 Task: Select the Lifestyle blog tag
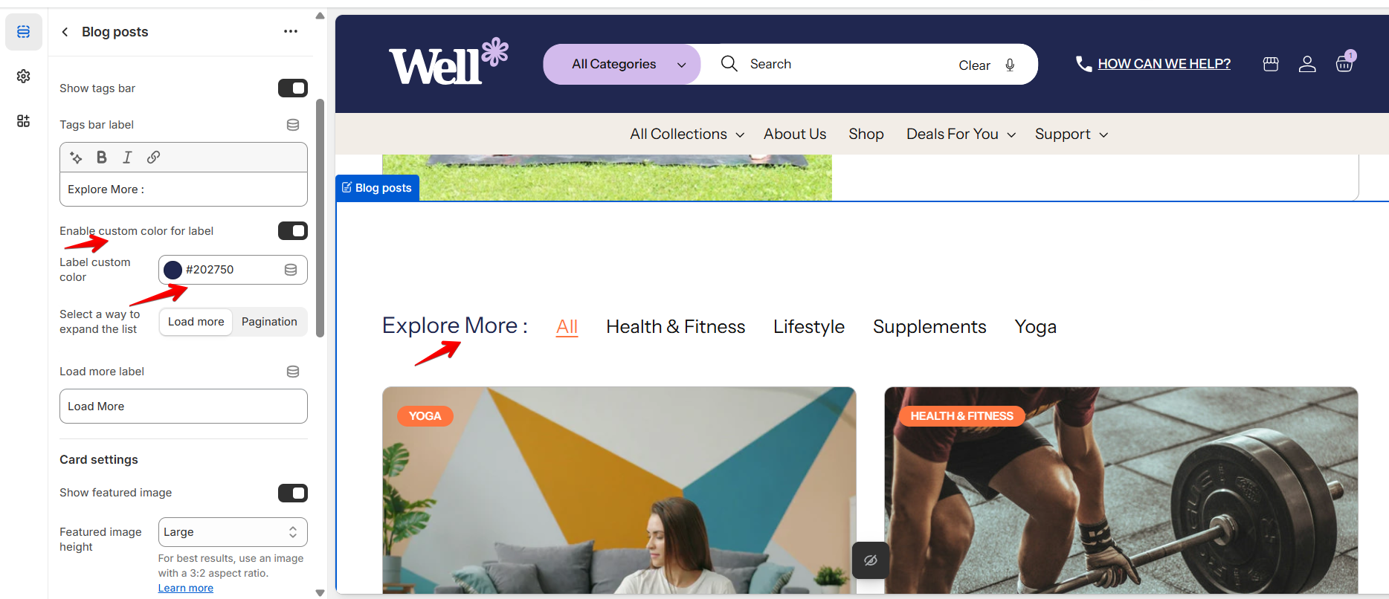[x=809, y=326]
